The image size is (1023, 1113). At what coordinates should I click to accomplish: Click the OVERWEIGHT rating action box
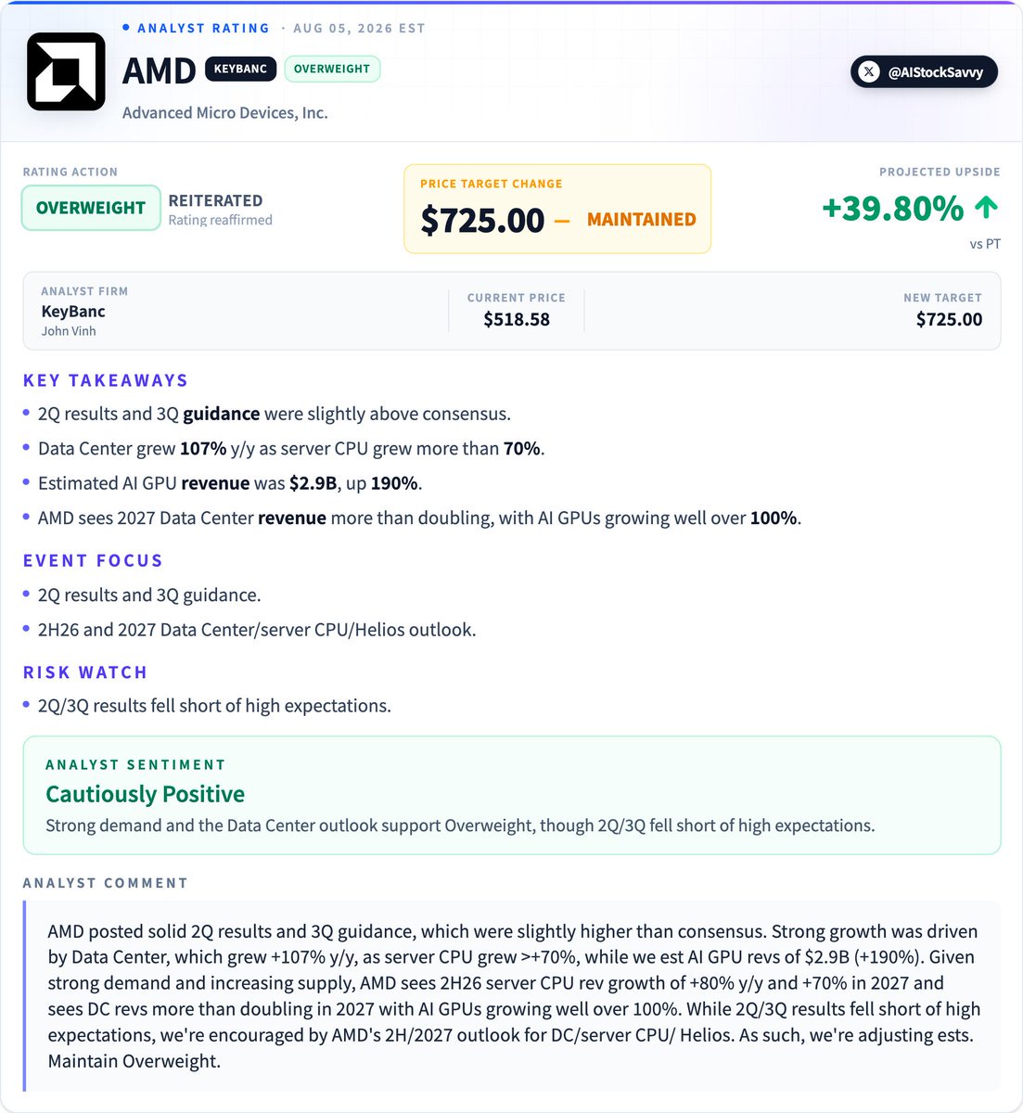tap(91, 208)
